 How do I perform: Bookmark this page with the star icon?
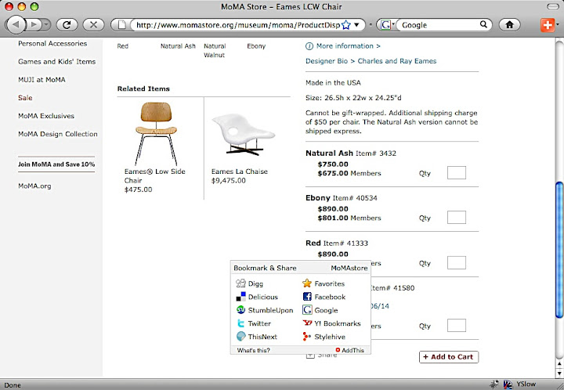click(345, 25)
